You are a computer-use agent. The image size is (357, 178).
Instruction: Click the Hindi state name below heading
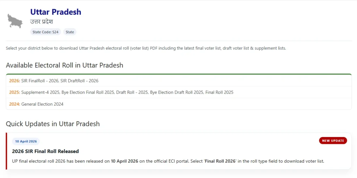click(x=41, y=22)
